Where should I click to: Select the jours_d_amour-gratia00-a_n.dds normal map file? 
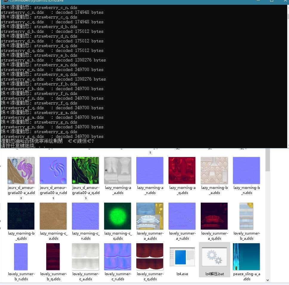tap(53, 170)
